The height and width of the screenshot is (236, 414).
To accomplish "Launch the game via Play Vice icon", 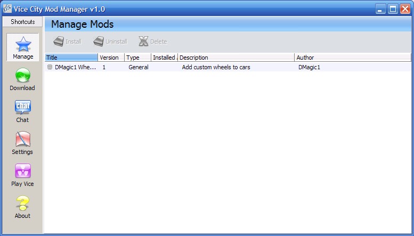I will point(23,171).
